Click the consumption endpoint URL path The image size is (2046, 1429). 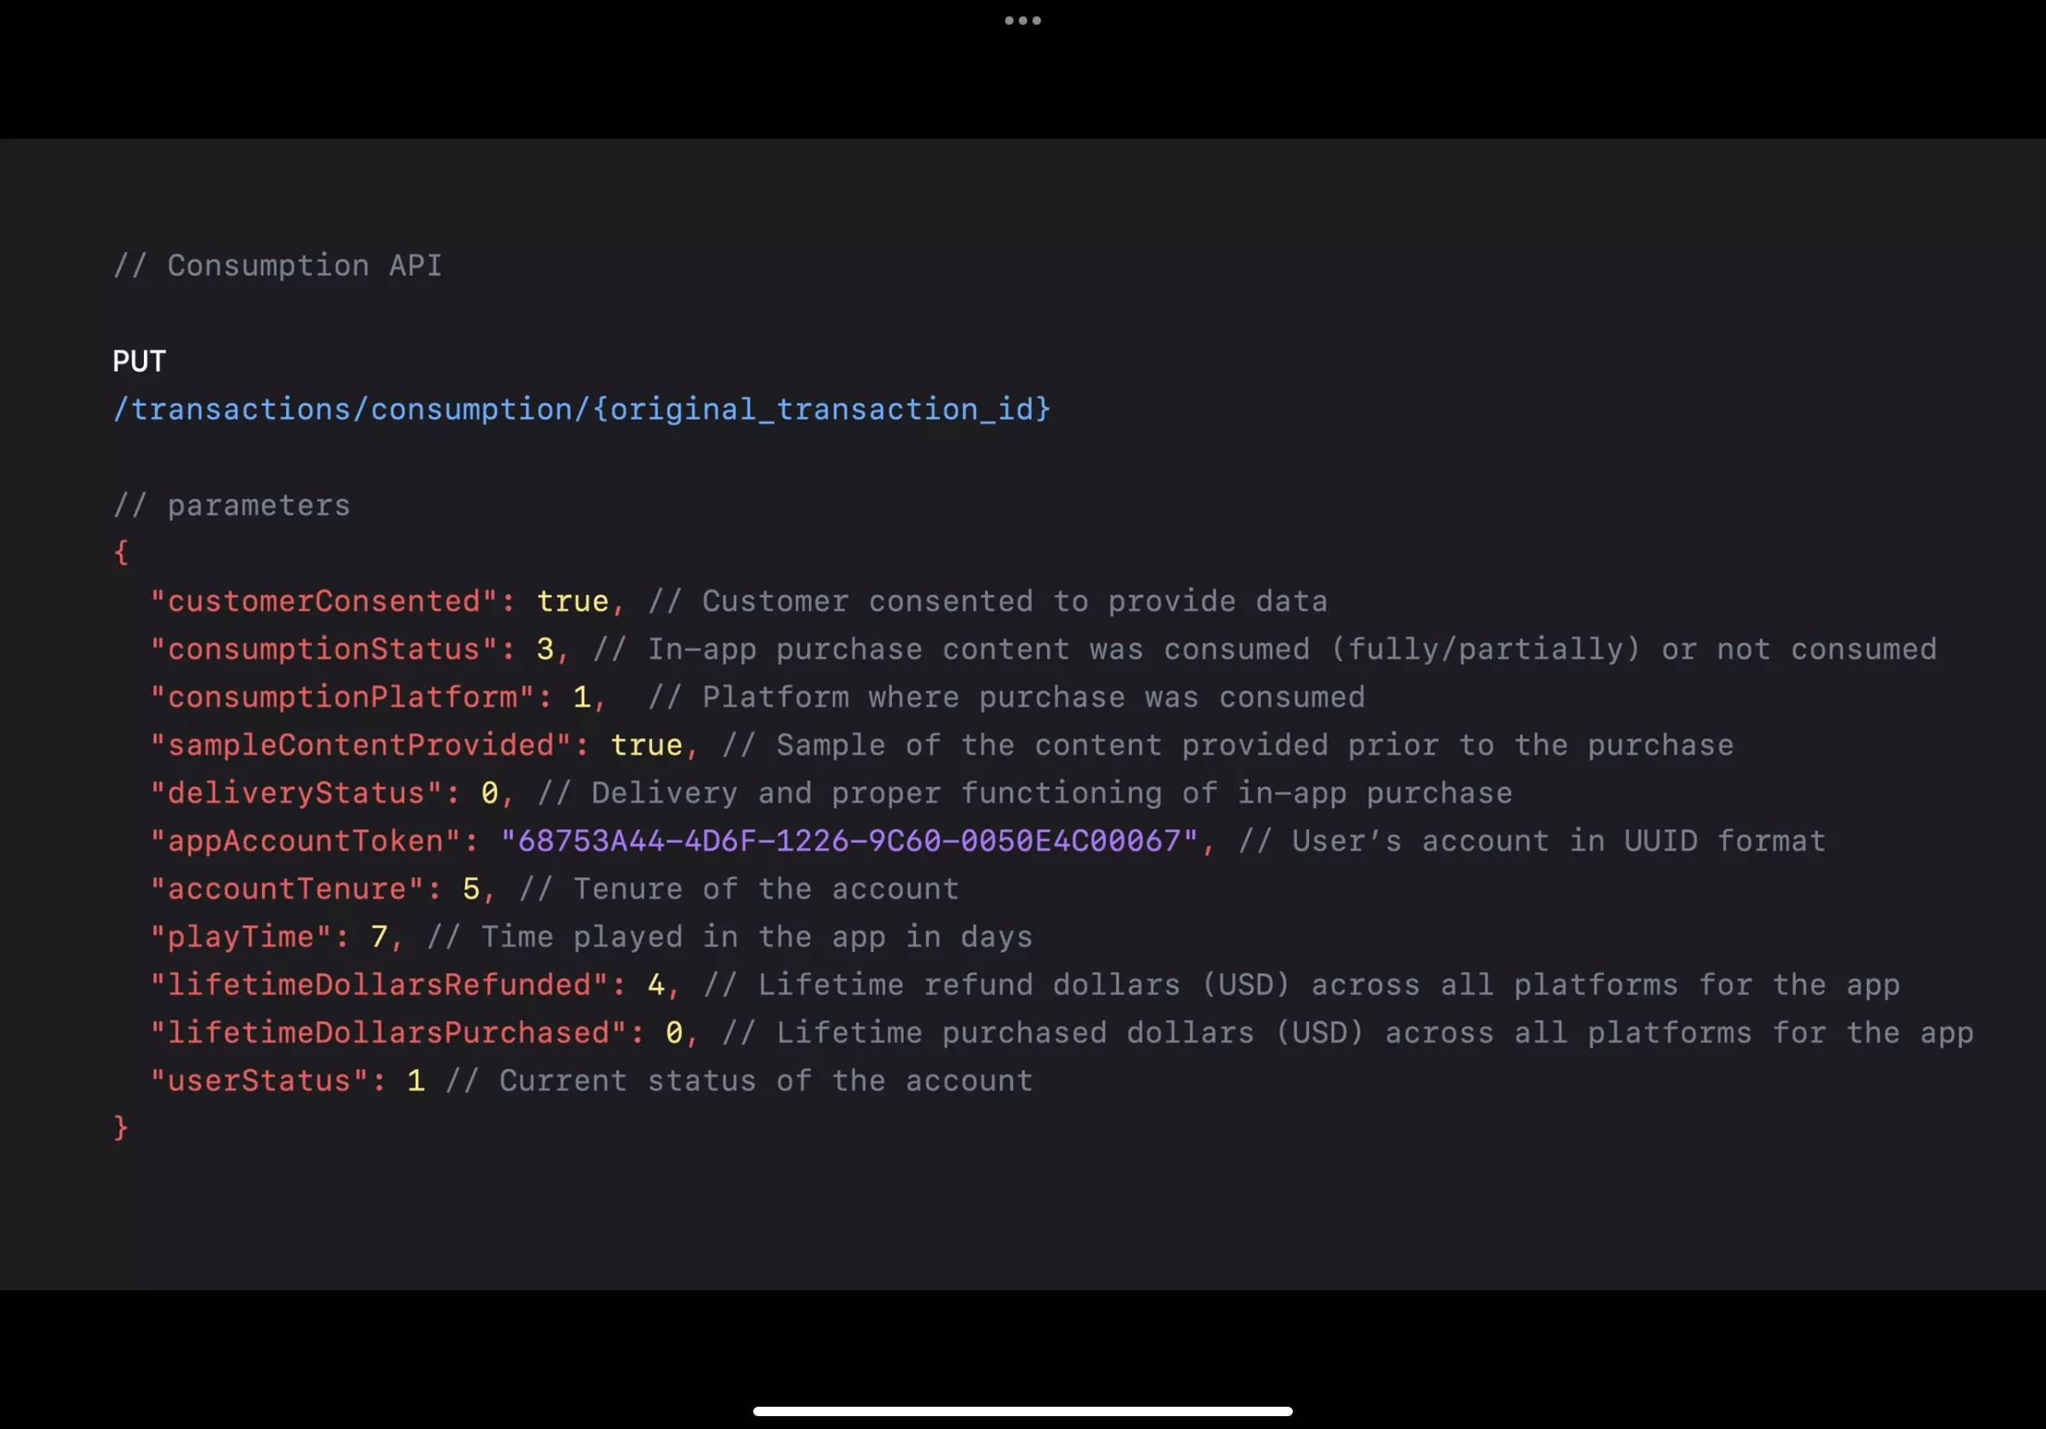tap(582, 409)
